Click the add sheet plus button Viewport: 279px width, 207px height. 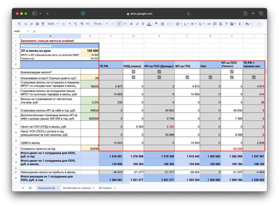[x=23, y=188]
